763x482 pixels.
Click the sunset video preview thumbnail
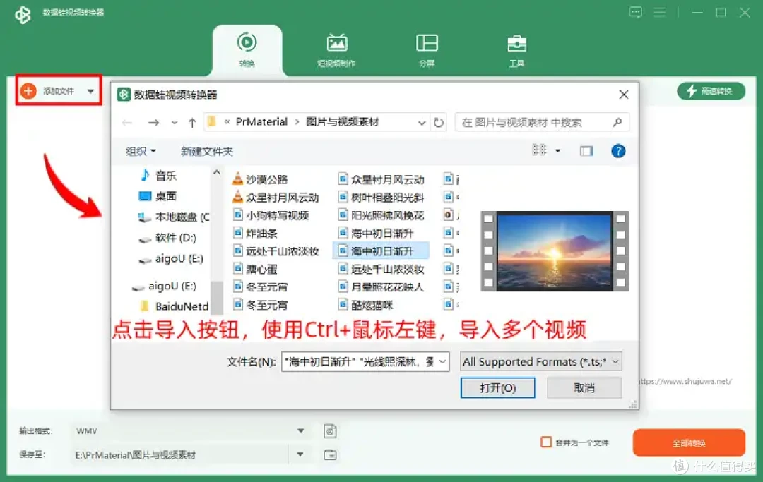(x=555, y=251)
